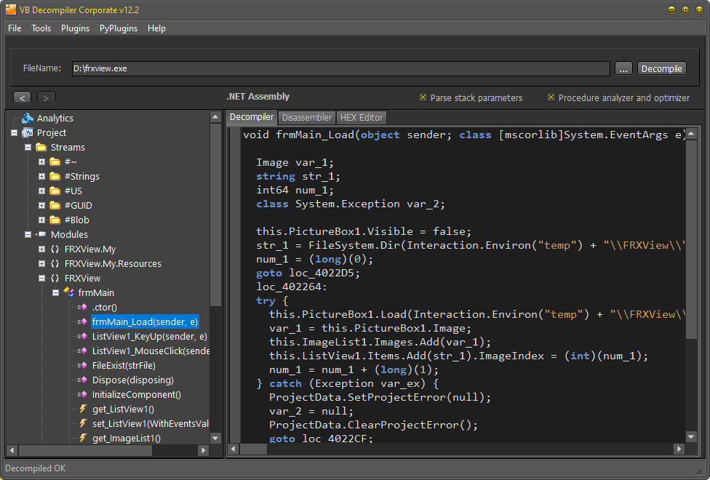Click the ListView1_KeyUp method icon

point(82,336)
